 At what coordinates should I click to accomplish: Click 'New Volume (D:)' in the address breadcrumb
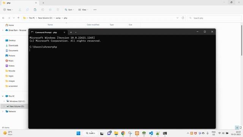(45, 18)
